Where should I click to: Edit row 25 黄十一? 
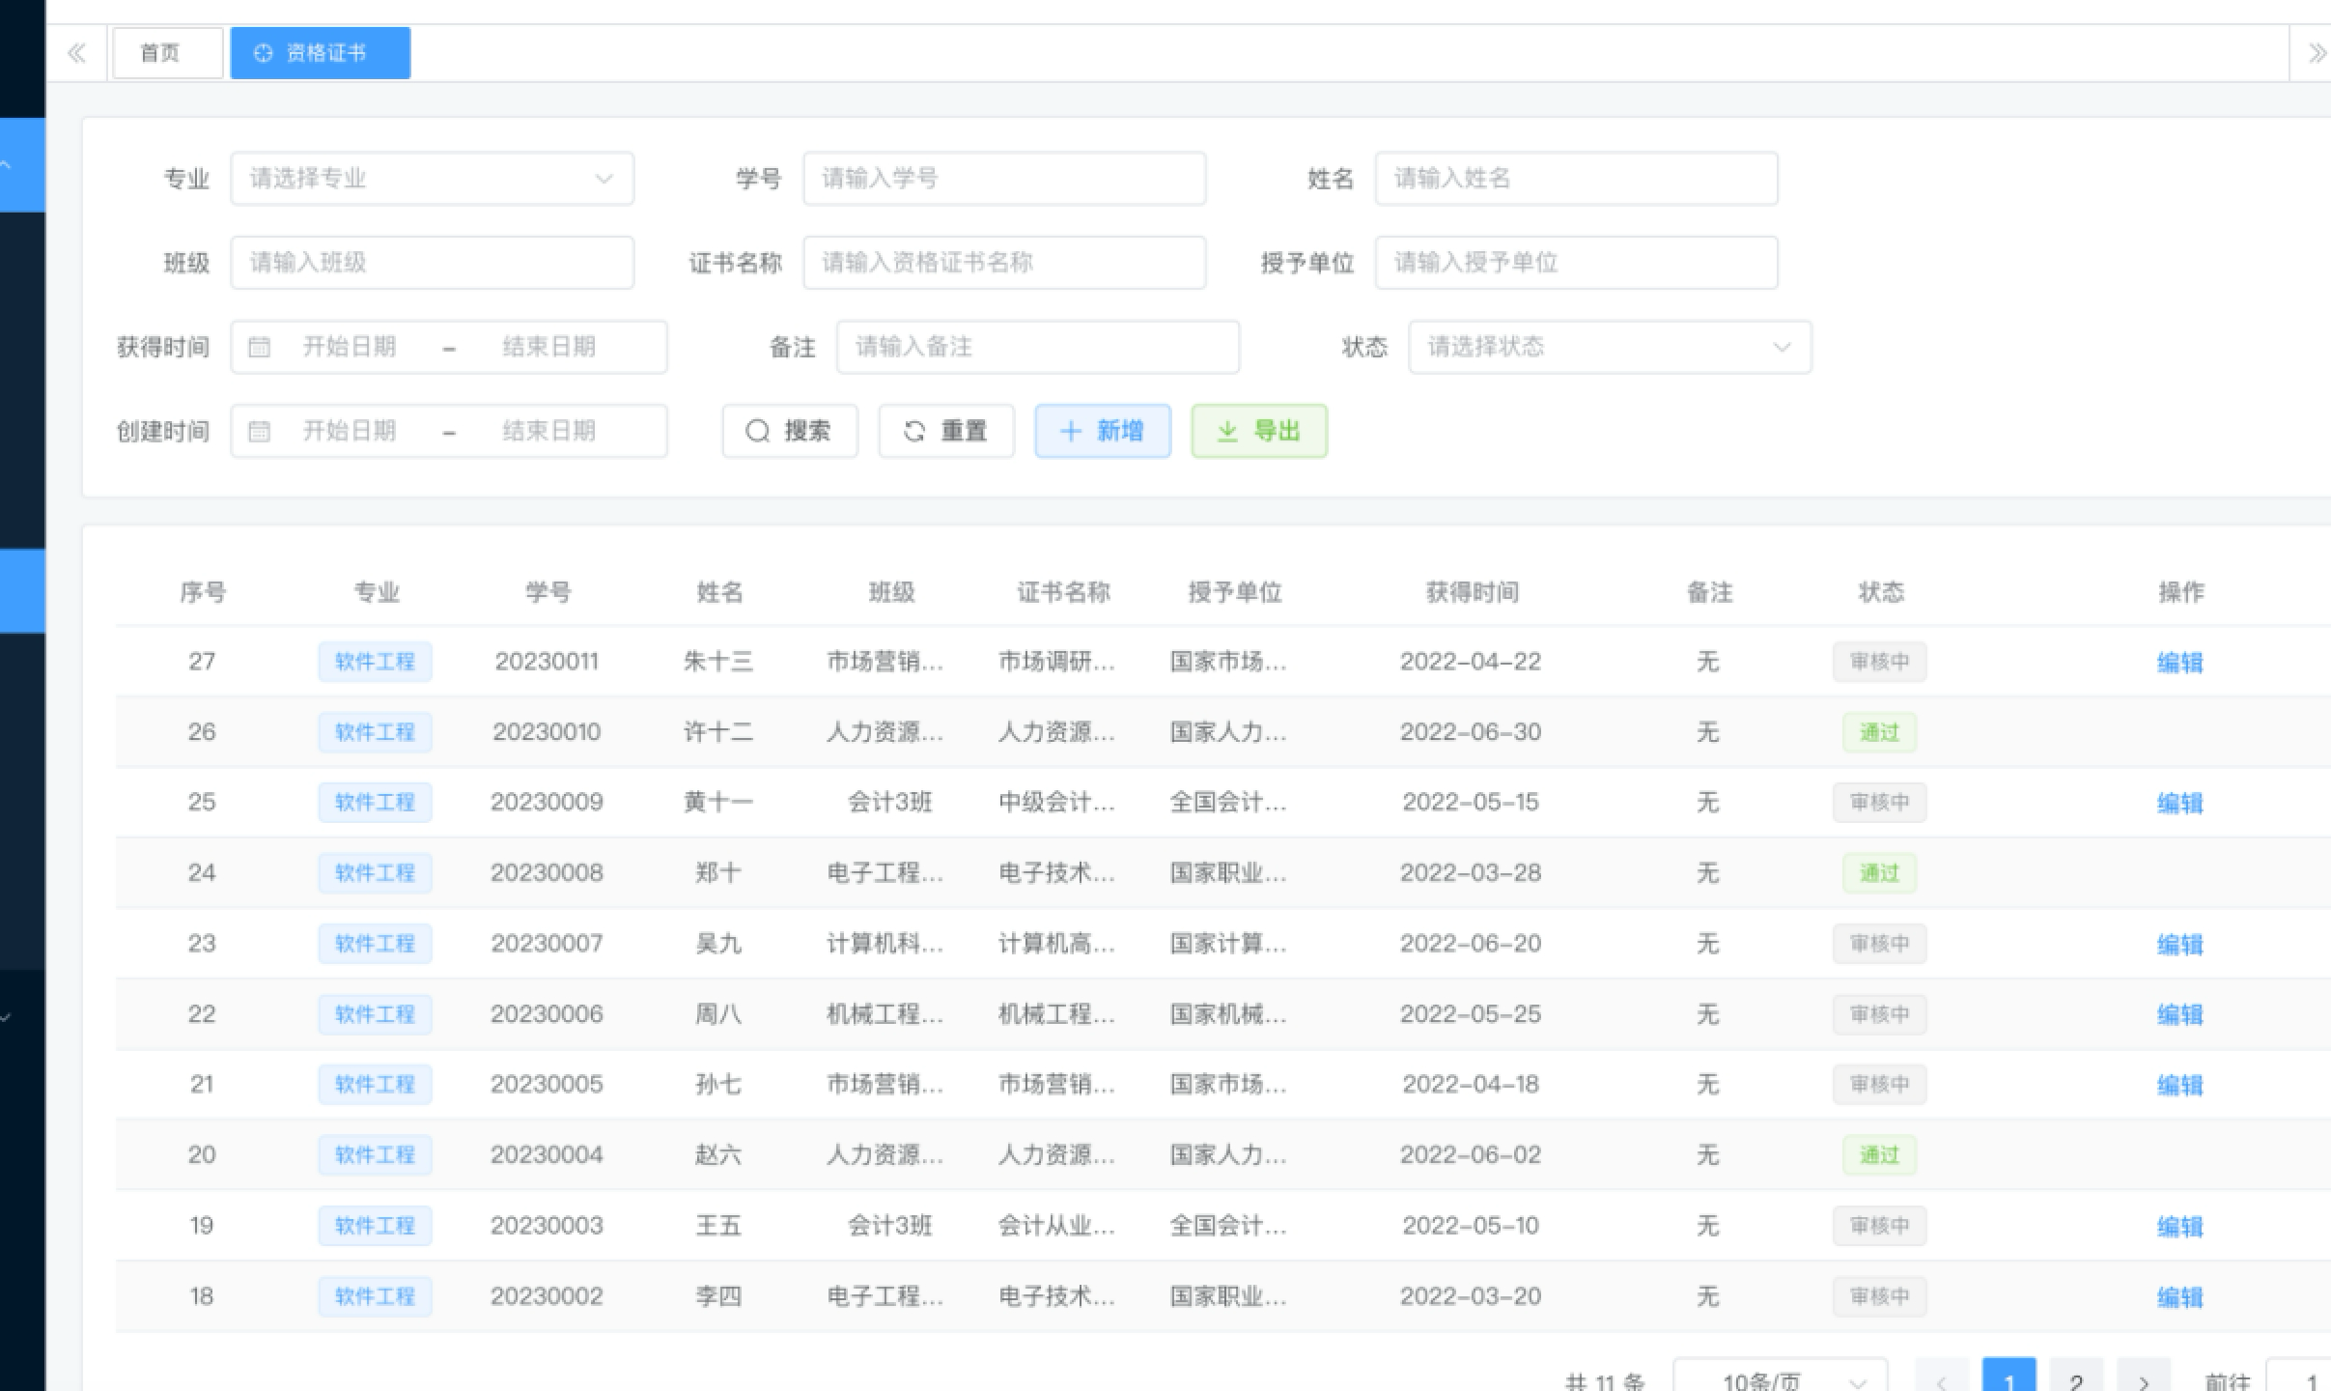tap(2180, 804)
